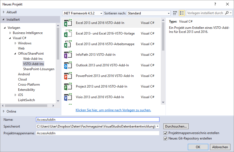Click the Excel VSTO-Vorlage template icon
Screen dimensions: 234x152
click(x=68, y=33)
